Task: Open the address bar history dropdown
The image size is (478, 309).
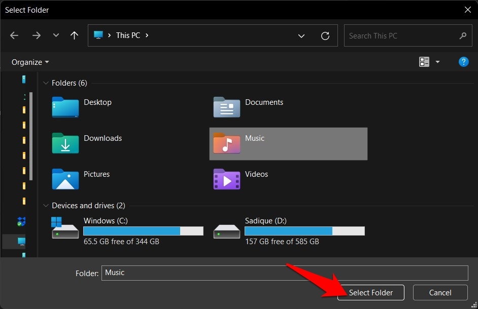Action: (x=301, y=35)
